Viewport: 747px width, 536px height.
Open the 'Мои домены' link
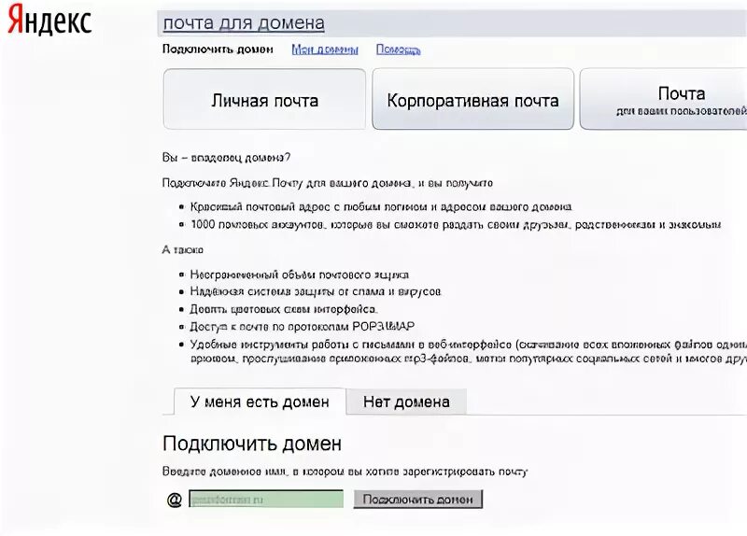click(325, 49)
